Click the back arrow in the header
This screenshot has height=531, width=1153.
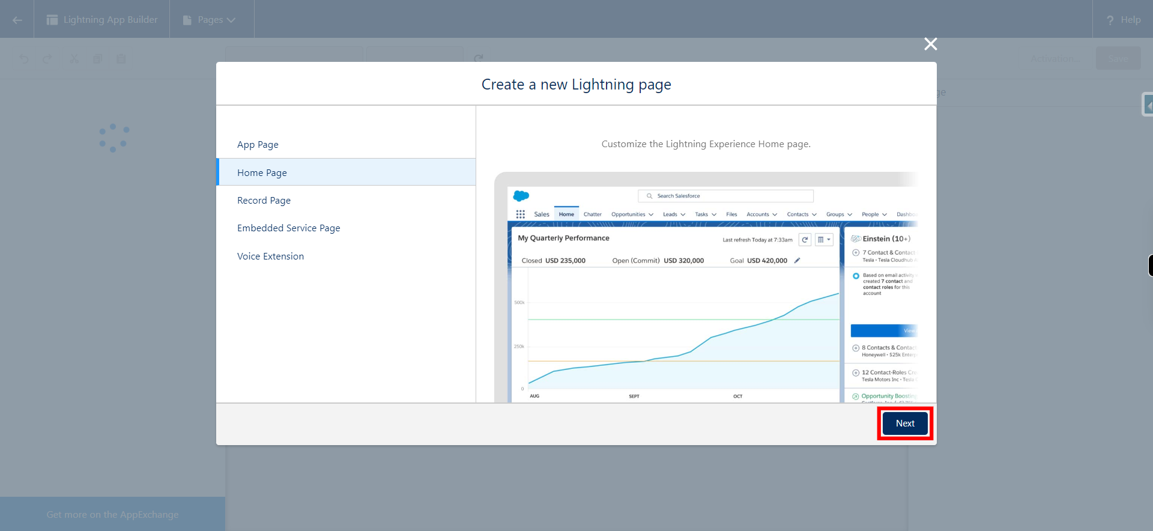coord(17,20)
